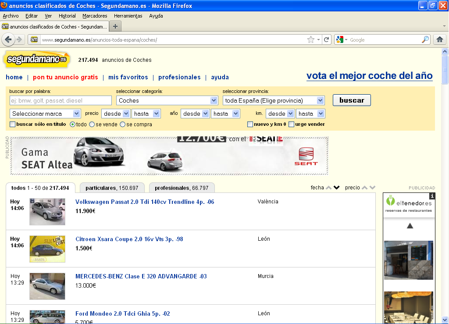Open vota el mejor coche del año
The width and height of the screenshot is (449, 324).
(x=369, y=75)
